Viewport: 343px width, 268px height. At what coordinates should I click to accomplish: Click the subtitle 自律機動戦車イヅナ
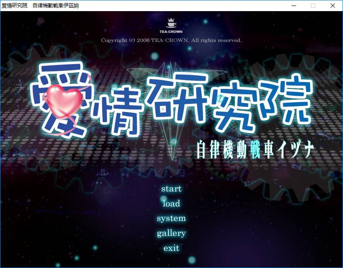point(255,150)
